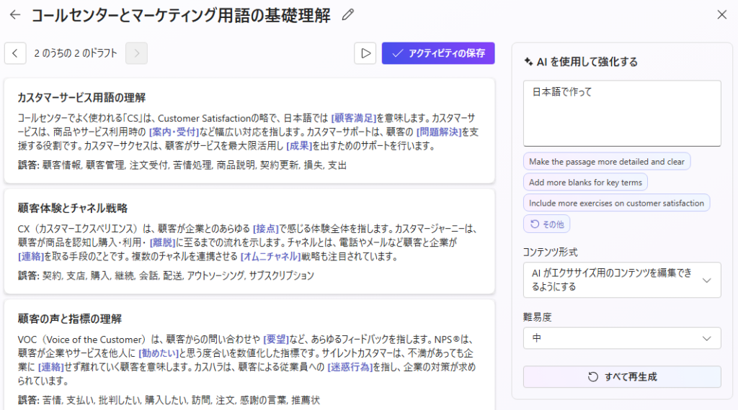
Task: Select 'Make the passage more detailed and clear'
Action: 606,162
